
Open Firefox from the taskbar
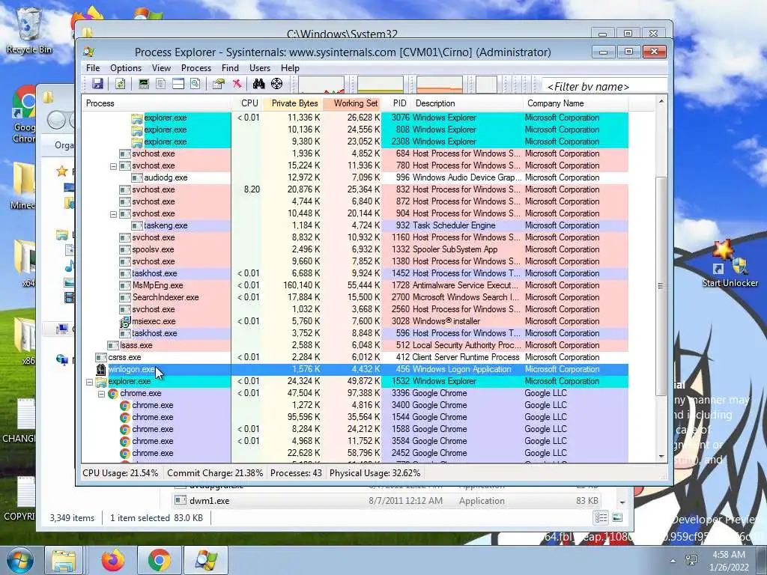click(113, 560)
